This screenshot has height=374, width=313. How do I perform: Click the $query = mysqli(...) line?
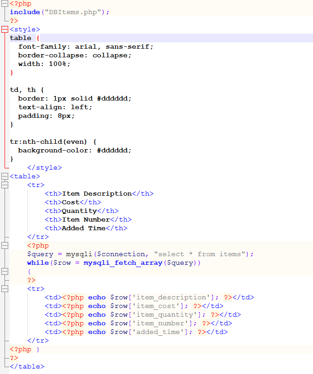tap(140, 254)
